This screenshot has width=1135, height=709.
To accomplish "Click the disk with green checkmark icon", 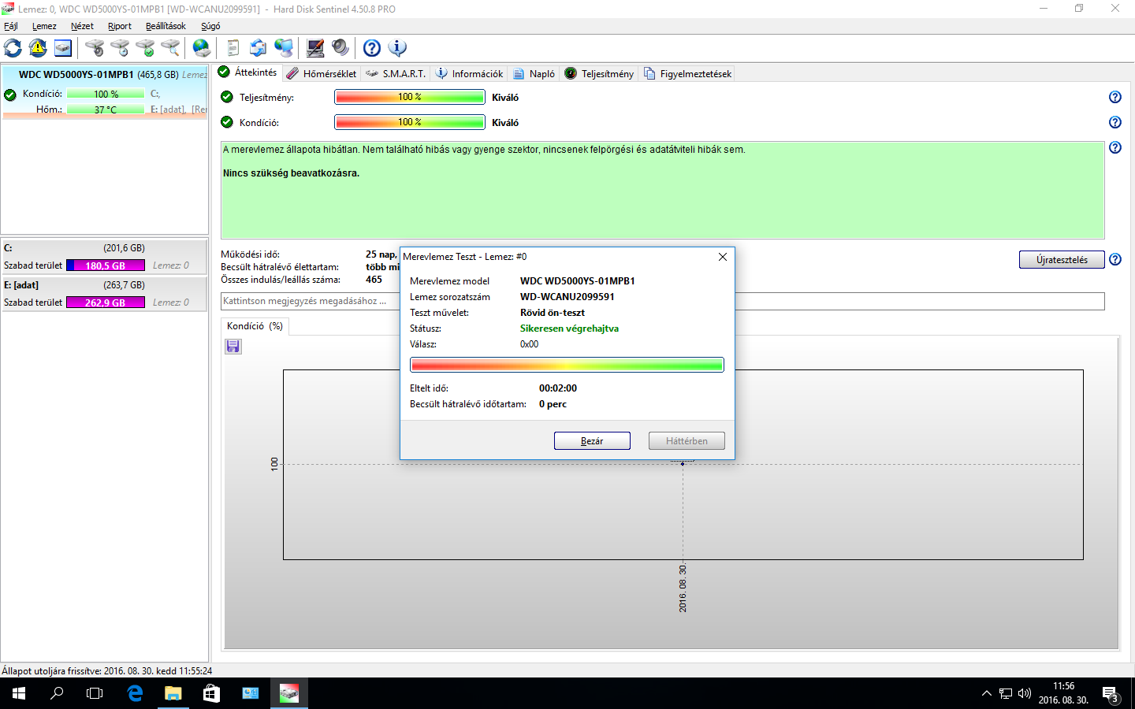I will [145, 48].
